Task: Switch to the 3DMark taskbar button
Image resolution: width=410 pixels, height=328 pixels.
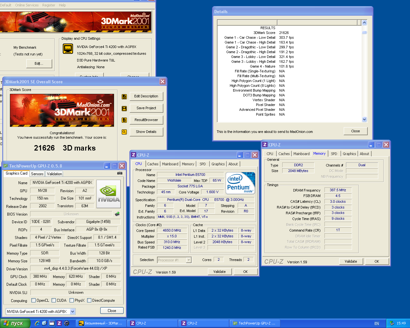Action: click(x=101, y=324)
